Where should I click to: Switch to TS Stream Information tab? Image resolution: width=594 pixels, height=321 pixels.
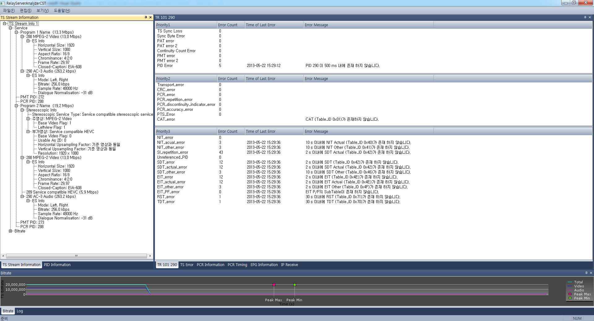(x=22, y=265)
